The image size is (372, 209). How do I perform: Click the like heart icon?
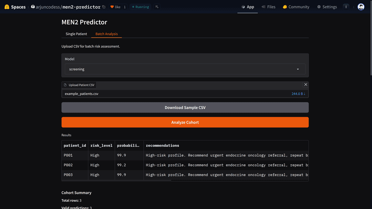tap(112, 7)
